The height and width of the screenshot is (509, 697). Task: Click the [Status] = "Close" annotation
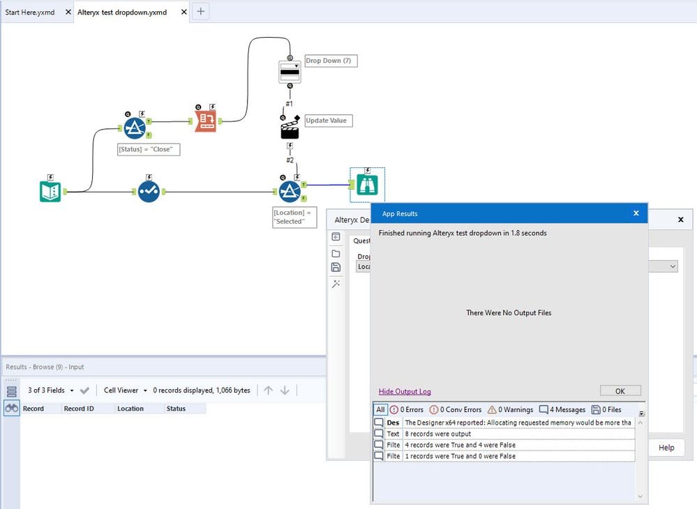point(149,149)
